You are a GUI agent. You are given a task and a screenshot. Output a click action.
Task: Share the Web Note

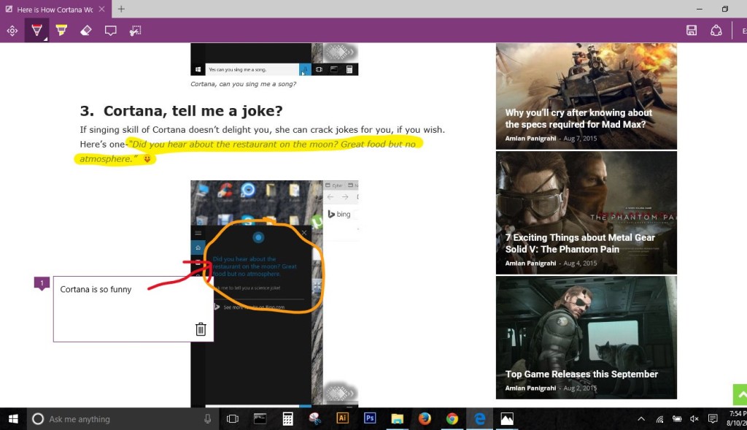click(716, 30)
